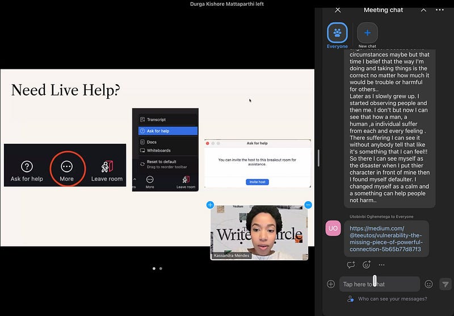Close the Ask for help dialog window
The image size is (454, 316).
207,143
